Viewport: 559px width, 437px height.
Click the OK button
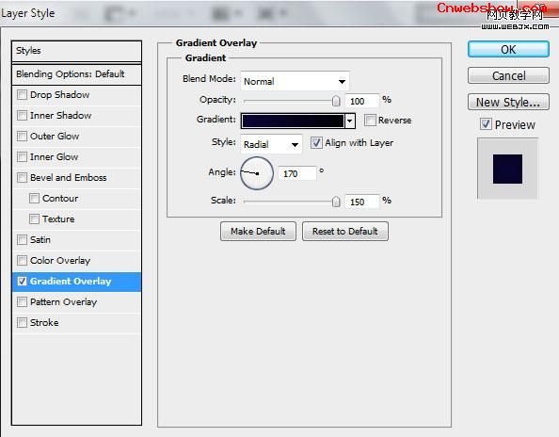(508, 49)
